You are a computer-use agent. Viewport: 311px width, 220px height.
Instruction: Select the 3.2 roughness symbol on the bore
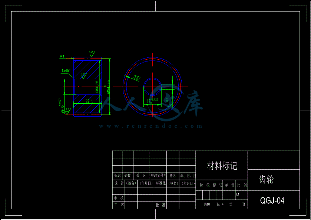(84, 76)
